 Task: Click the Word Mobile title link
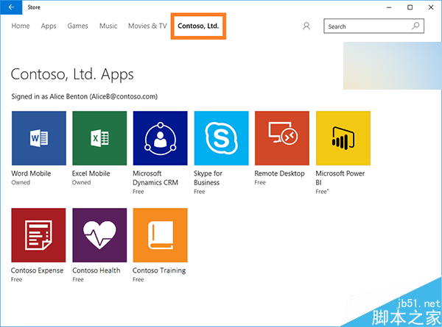(31, 174)
